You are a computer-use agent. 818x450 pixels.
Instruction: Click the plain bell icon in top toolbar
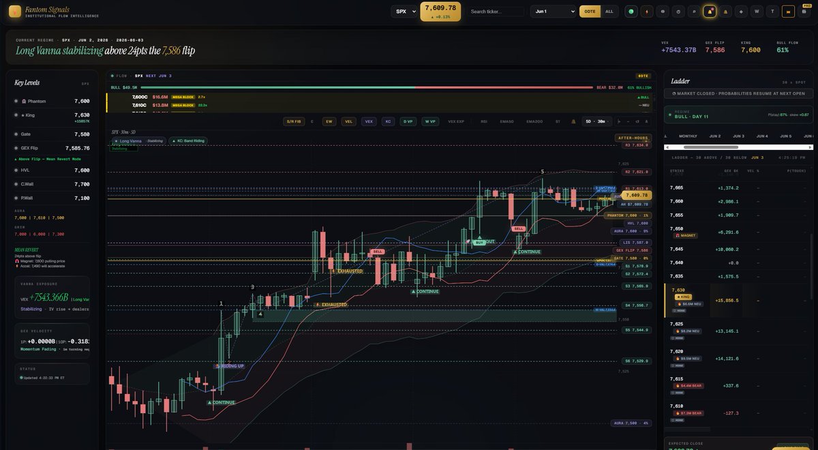click(725, 12)
